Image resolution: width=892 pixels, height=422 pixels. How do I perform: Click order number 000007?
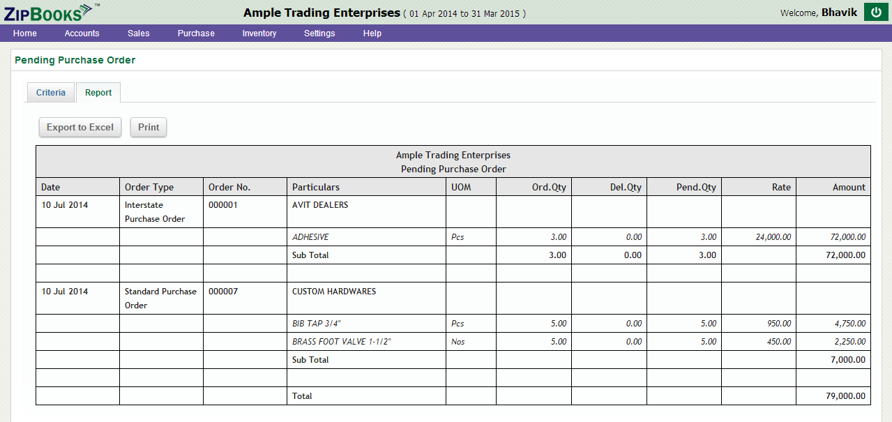tap(223, 292)
